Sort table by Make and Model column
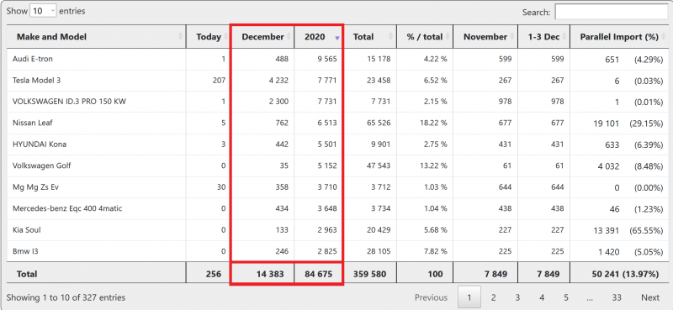 (97, 37)
